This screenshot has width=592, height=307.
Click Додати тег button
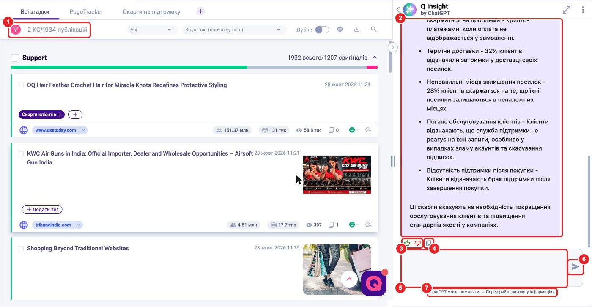pos(42,209)
